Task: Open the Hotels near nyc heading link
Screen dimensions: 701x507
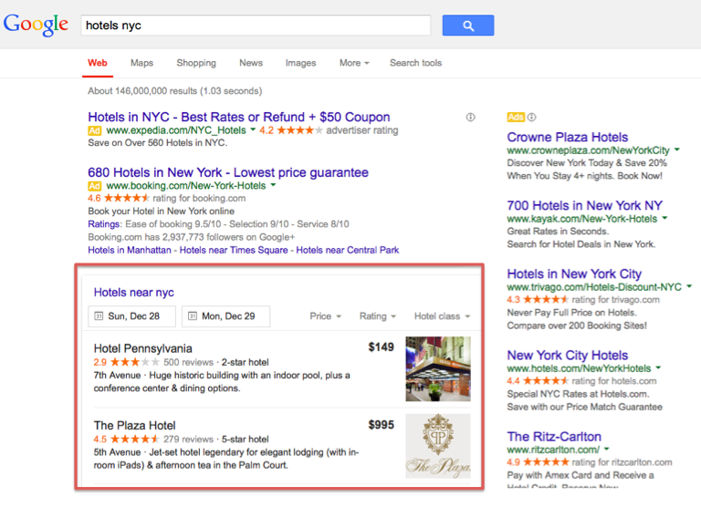Action: [x=133, y=293]
